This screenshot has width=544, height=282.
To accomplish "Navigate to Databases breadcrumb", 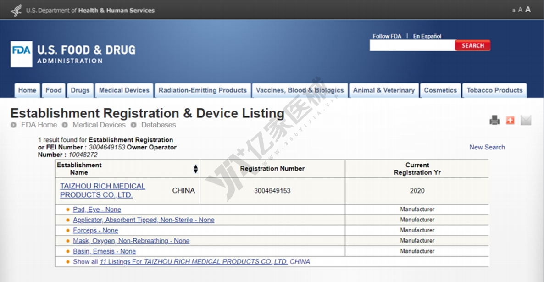I will coord(158,125).
